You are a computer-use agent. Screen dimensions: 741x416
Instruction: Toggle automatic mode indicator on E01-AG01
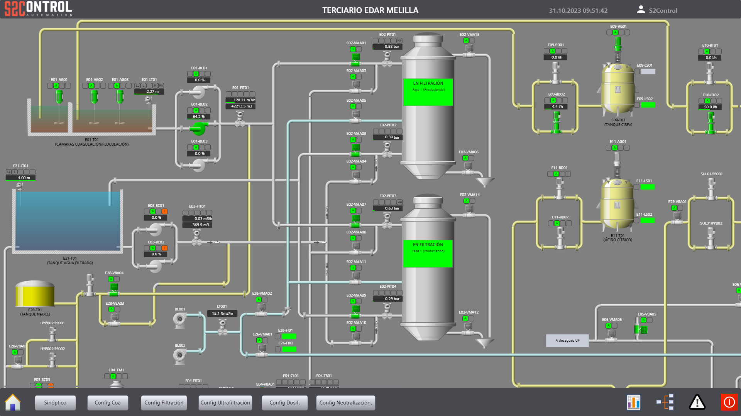56,86
